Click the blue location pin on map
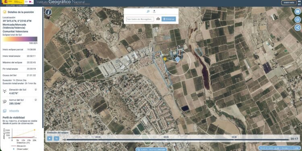The image size is (302, 151). 178,60
